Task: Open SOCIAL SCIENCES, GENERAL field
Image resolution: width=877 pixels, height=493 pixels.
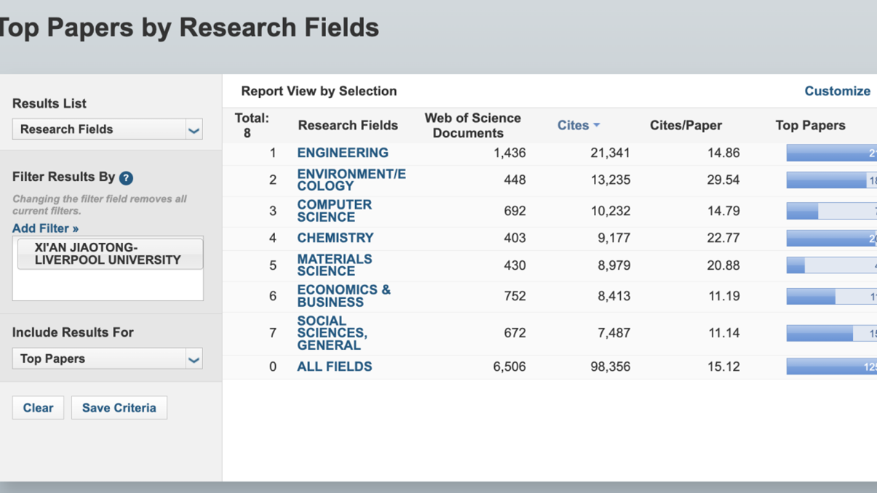Action: coord(332,333)
